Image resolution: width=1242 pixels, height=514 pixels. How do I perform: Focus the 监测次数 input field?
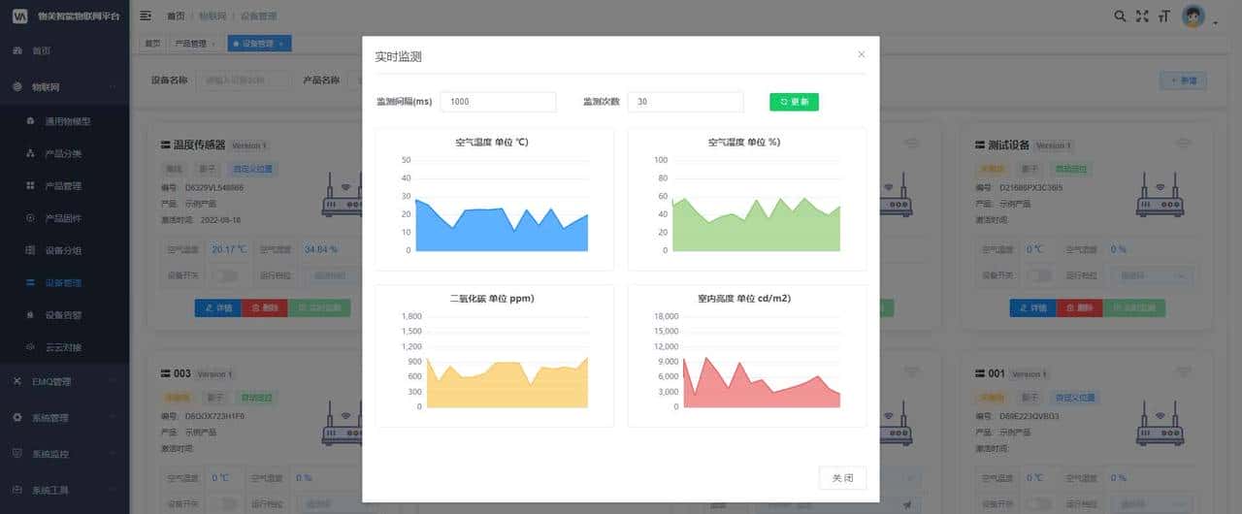685,102
